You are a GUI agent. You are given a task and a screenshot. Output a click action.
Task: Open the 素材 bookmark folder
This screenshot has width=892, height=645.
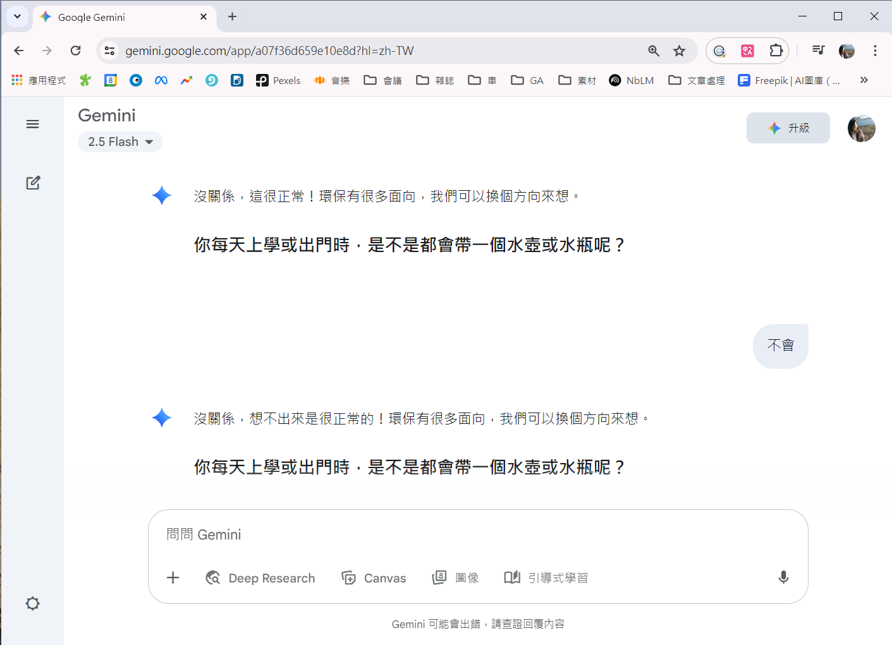577,80
